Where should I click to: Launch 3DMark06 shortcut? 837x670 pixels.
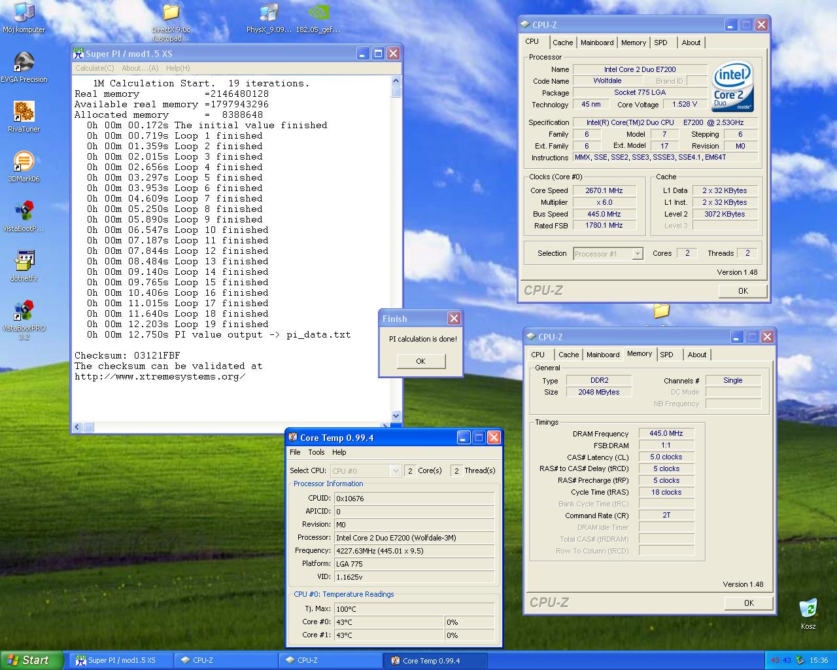pos(24,167)
